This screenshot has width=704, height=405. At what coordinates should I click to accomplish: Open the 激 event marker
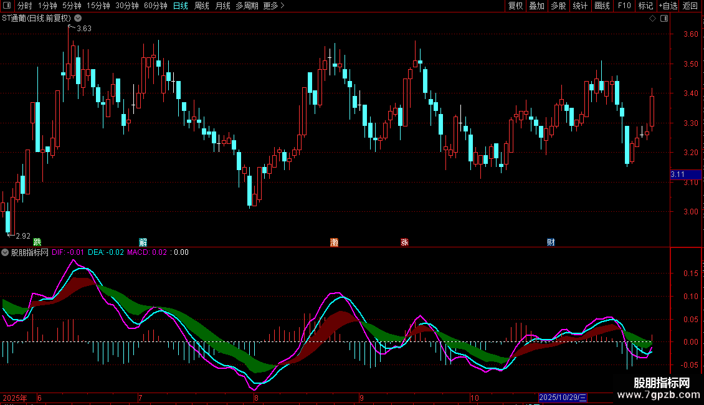click(x=334, y=242)
